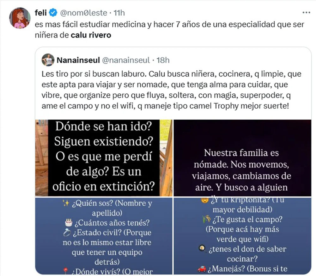The width and height of the screenshot is (316, 276).
Task: Open feli's profile avatar
Action: click(x=20, y=18)
